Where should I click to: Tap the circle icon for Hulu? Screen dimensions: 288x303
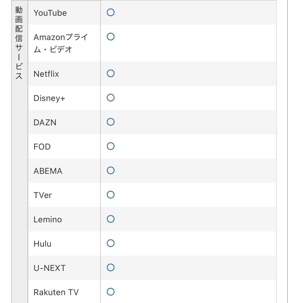(111, 243)
